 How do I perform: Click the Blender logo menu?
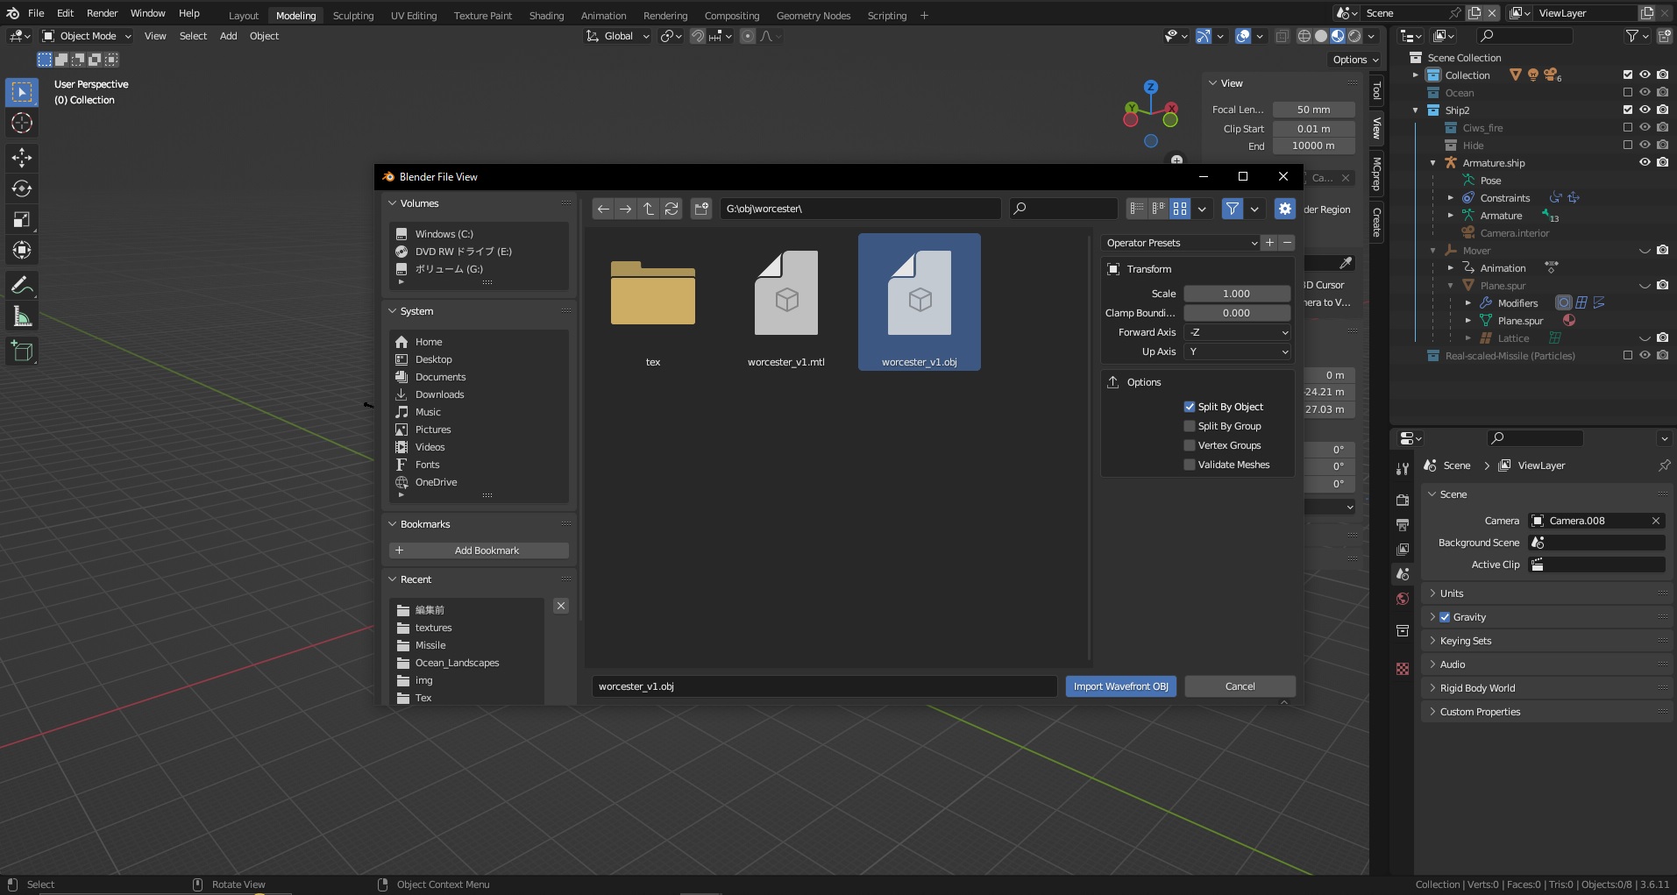coord(12,13)
